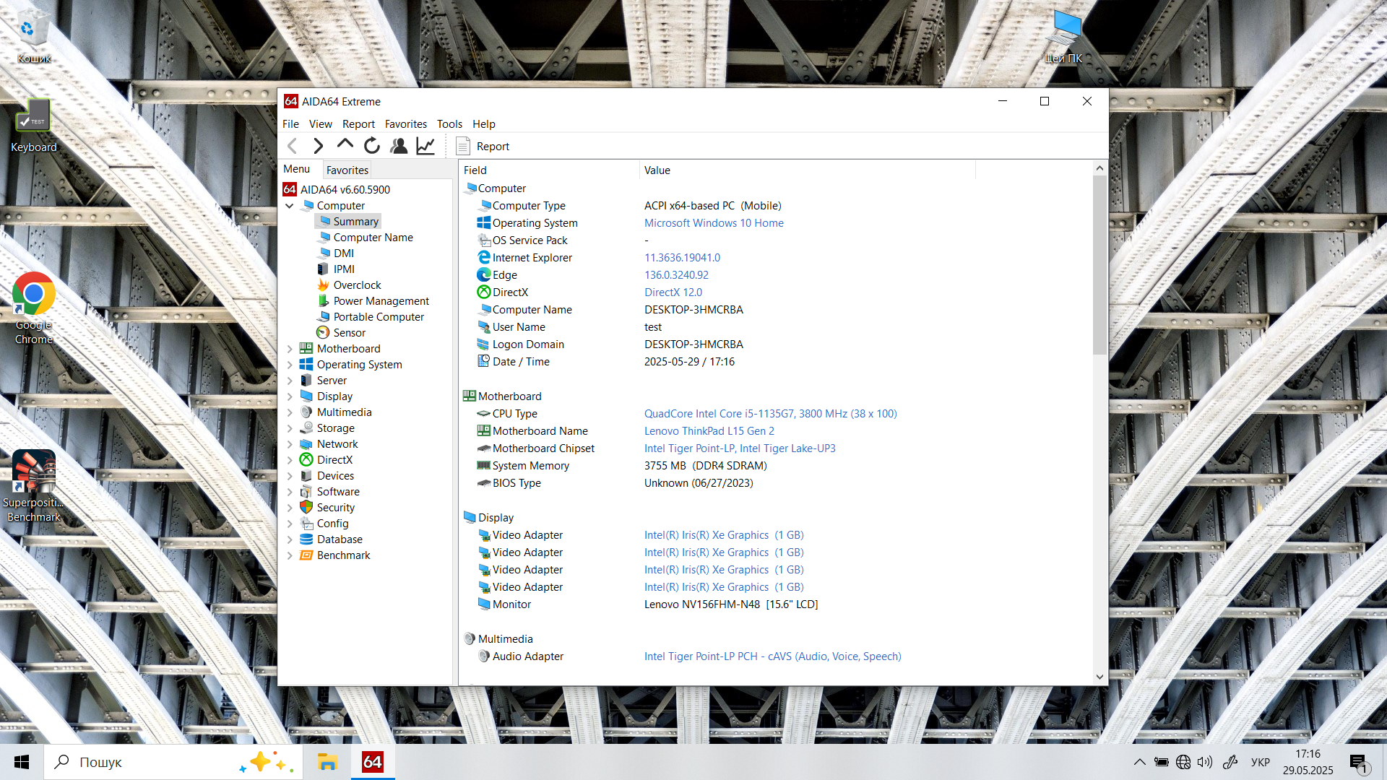The image size is (1387, 780).
Task: Open File Explorer from the taskbar
Action: pos(327,762)
